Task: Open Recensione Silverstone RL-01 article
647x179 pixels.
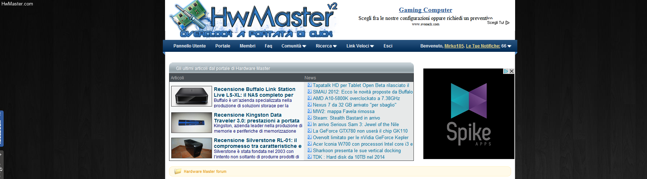Action: tap(258, 143)
